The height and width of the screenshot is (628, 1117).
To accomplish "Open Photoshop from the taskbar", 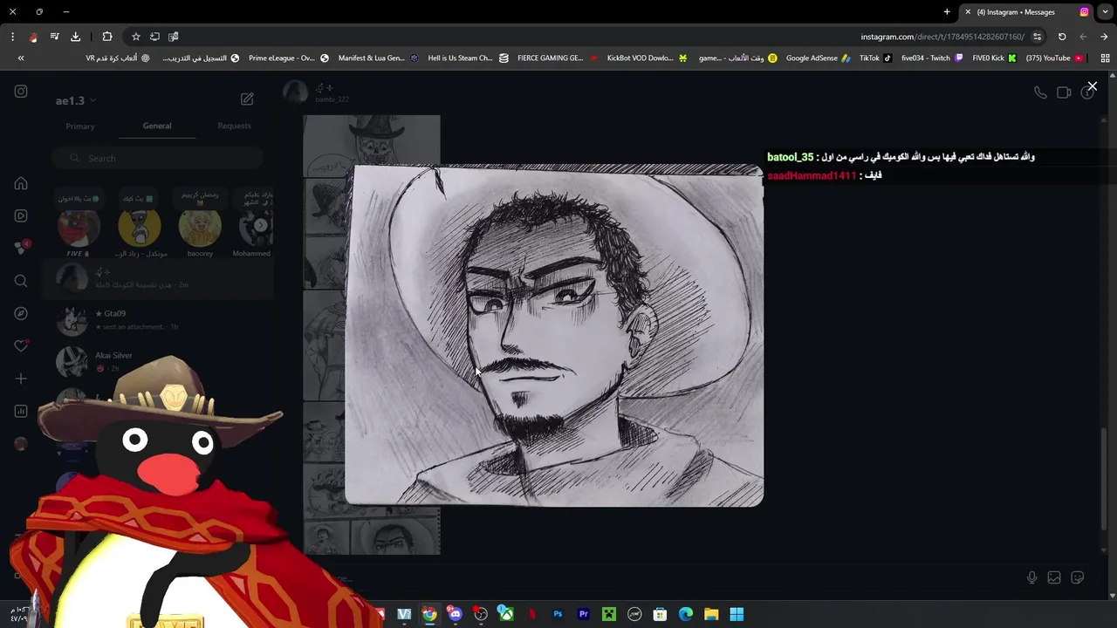I will [x=558, y=614].
